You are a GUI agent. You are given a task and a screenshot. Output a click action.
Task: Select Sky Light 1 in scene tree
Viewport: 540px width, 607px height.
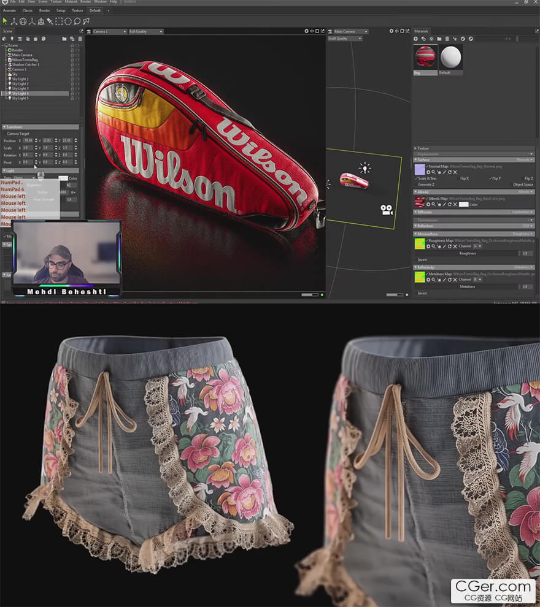20,79
